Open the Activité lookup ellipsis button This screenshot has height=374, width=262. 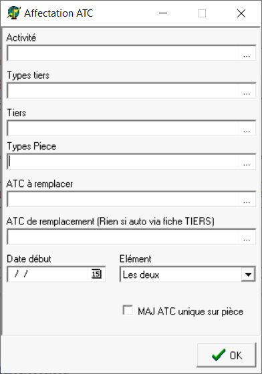click(x=247, y=53)
